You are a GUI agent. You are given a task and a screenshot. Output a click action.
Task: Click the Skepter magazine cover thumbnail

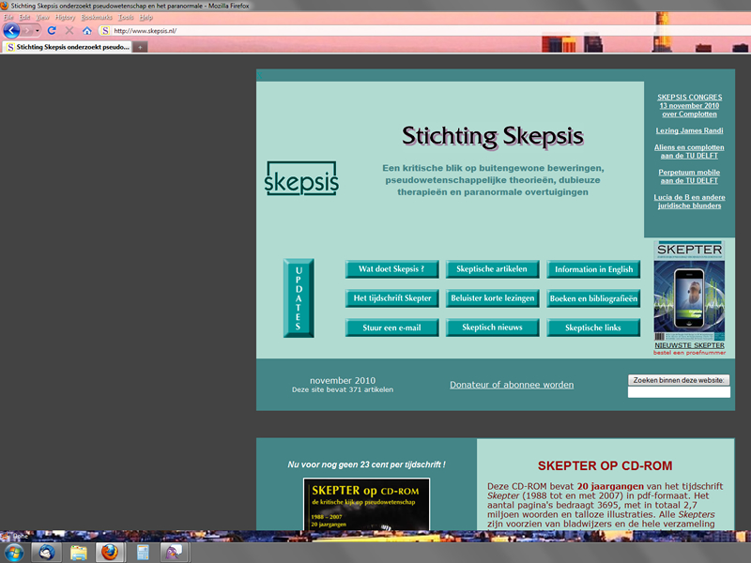pos(689,293)
